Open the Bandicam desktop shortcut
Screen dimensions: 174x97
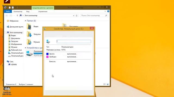(x=7, y=91)
